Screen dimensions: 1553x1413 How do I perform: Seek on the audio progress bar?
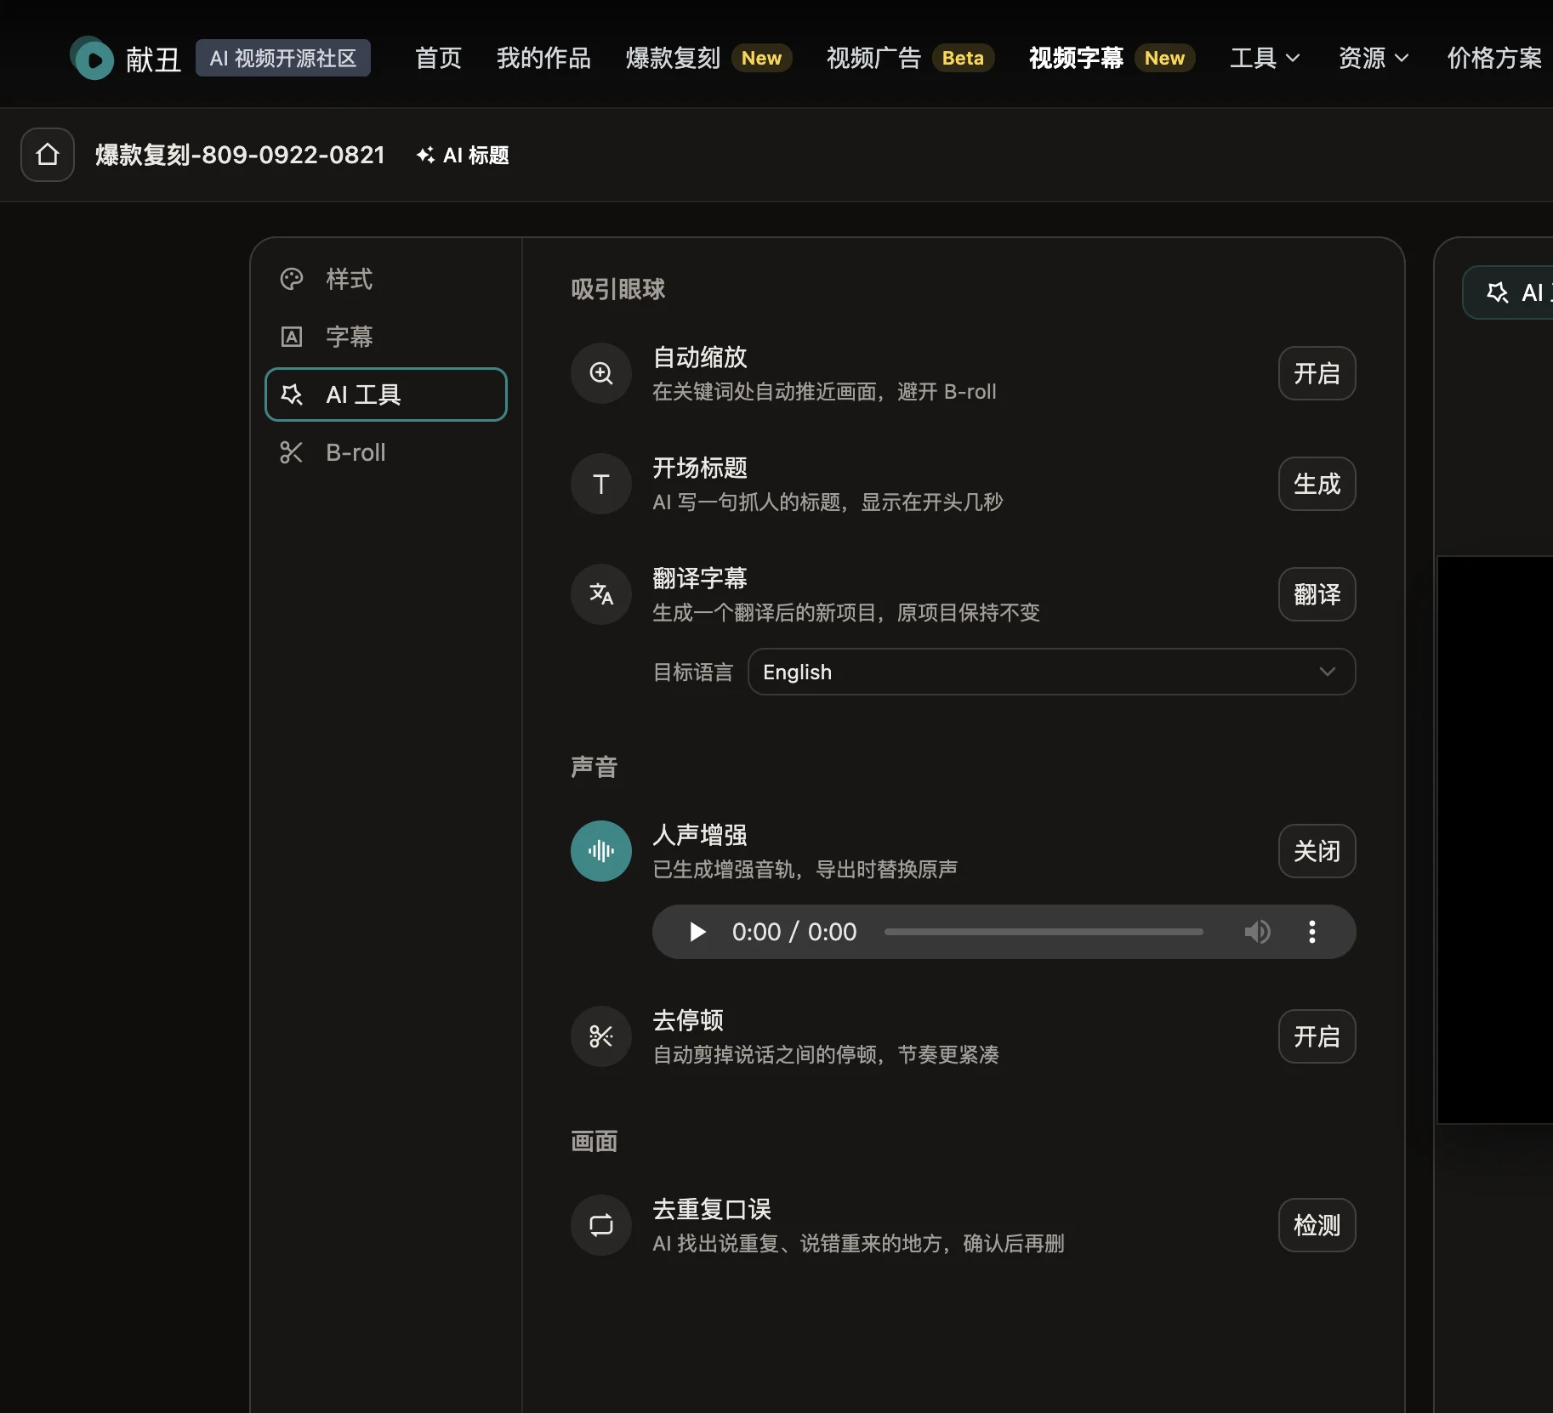click(x=1044, y=932)
